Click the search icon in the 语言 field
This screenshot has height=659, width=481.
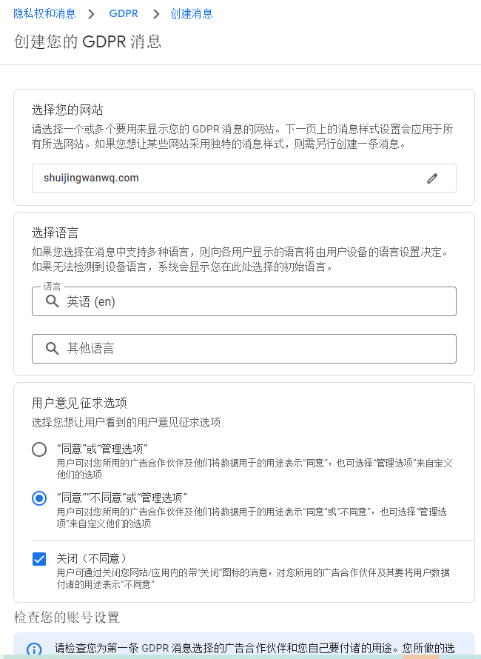52,301
